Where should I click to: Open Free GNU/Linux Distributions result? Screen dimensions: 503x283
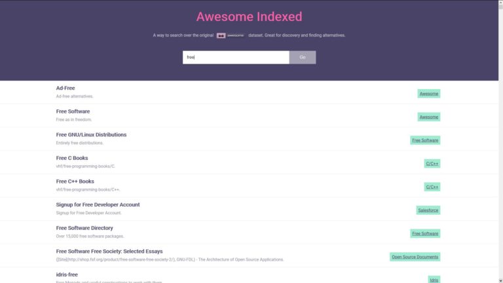(x=91, y=135)
